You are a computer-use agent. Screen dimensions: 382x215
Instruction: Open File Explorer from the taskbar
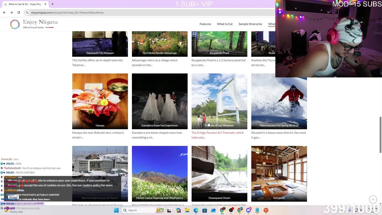[187, 210]
